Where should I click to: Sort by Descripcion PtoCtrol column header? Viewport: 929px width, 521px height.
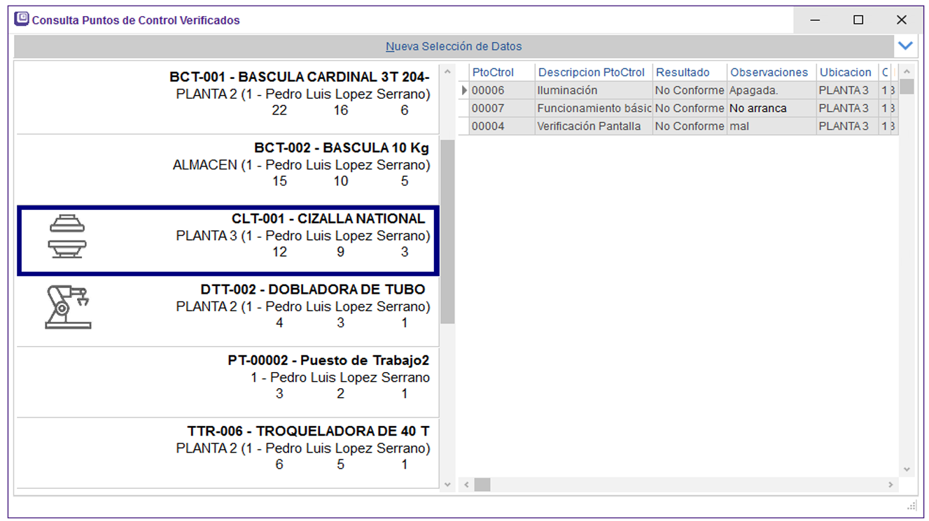(592, 72)
